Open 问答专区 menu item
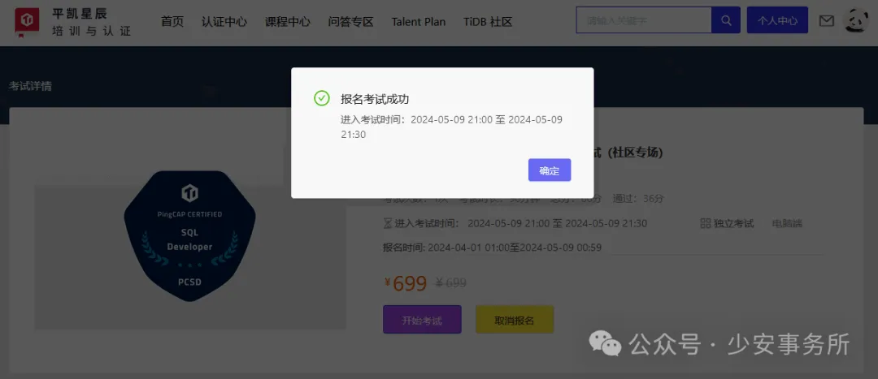This screenshot has height=379, width=878. pyautogui.click(x=350, y=22)
